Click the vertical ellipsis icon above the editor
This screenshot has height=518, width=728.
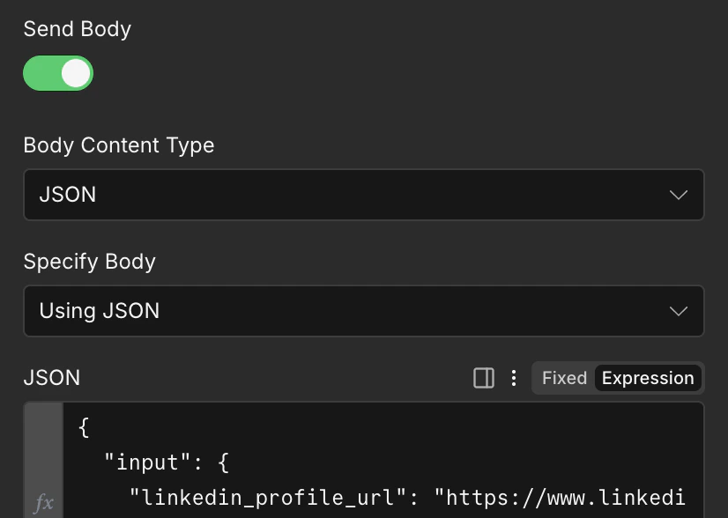pos(513,378)
